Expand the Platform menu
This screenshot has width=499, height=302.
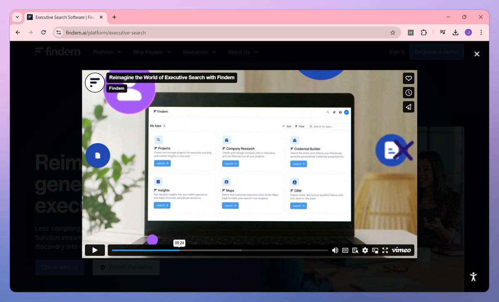coord(107,52)
